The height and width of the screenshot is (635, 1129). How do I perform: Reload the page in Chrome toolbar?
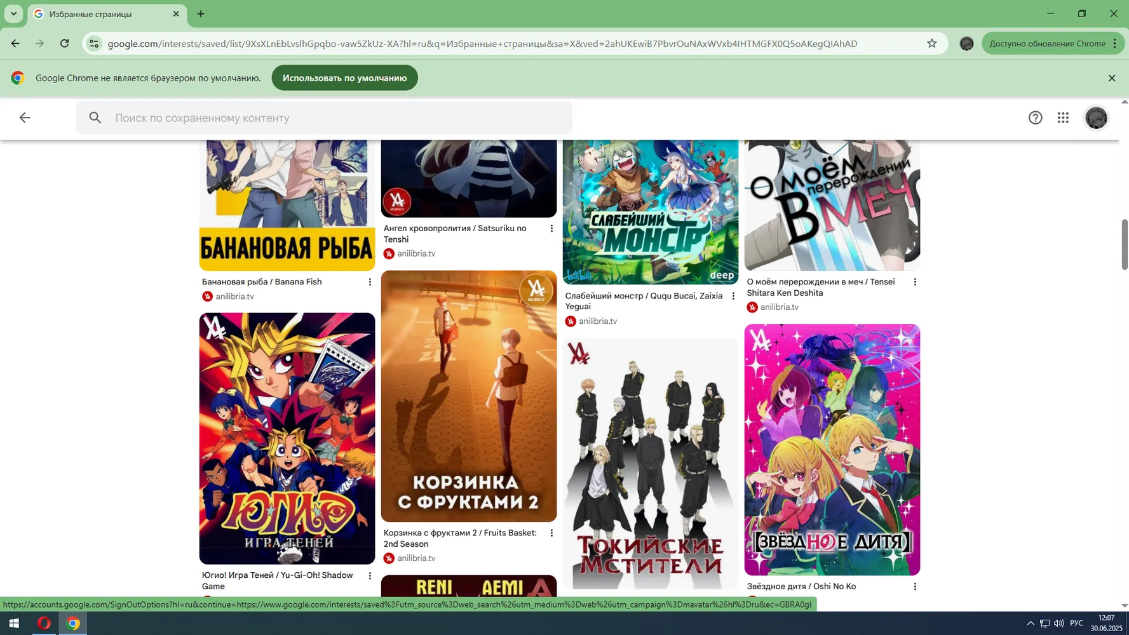[x=64, y=43]
